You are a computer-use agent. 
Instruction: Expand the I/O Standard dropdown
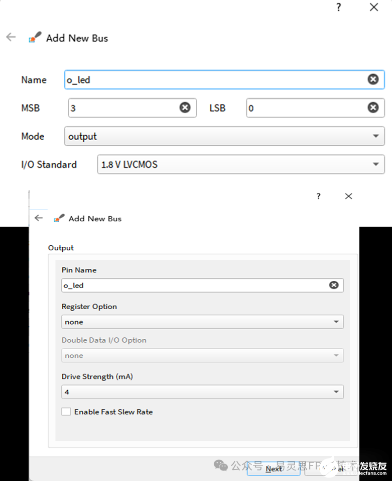coord(241,164)
